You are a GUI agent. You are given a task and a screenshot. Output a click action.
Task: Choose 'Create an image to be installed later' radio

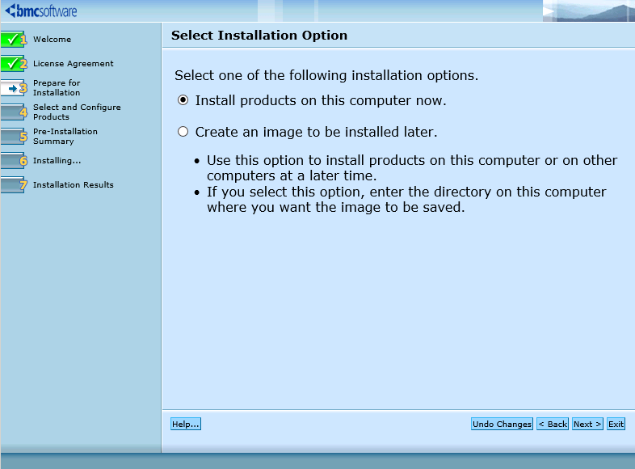(183, 132)
